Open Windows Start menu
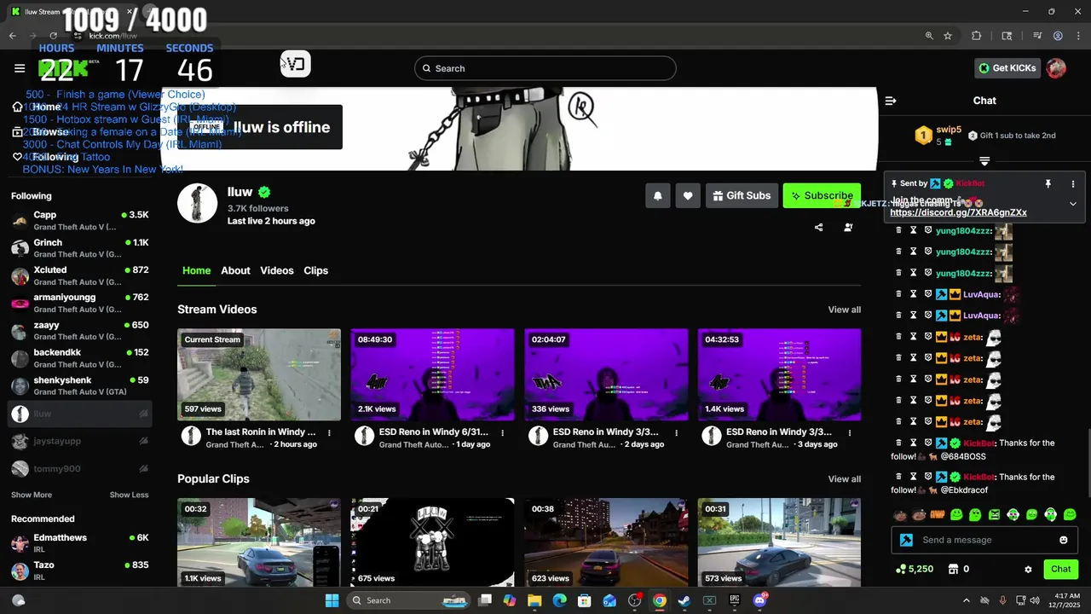 (332, 600)
